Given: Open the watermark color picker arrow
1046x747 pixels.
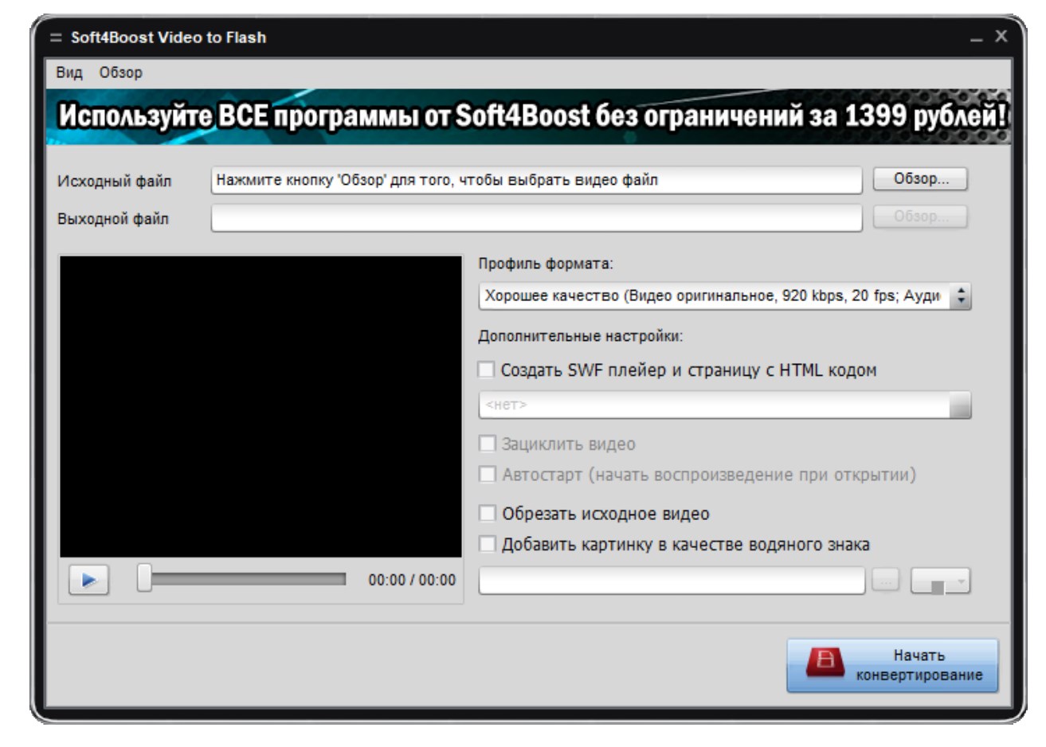Looking at the screenshot, I should click(962, 583).
